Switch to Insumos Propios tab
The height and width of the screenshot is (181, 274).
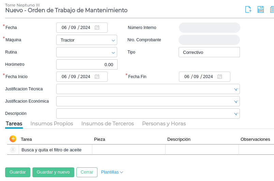pos(52,124)
